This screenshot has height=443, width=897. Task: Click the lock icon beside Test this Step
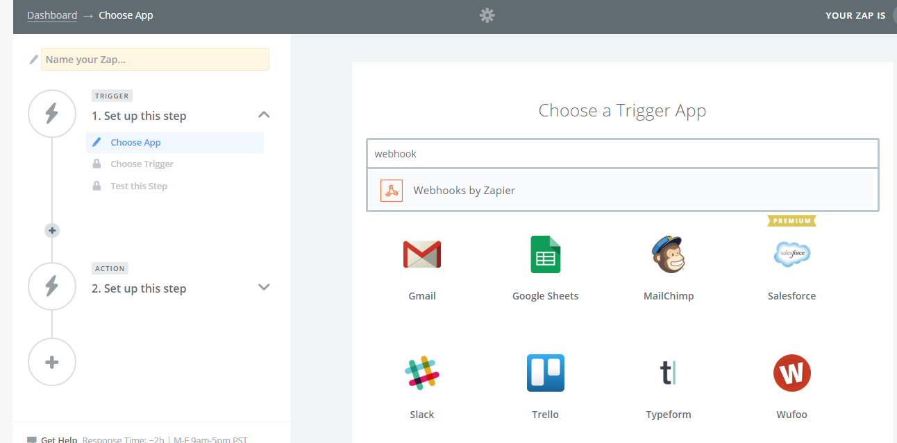coord(97,186)
